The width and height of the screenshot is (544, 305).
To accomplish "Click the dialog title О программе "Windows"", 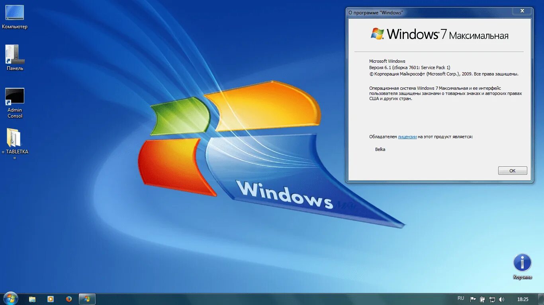I will tap(376, 13).
